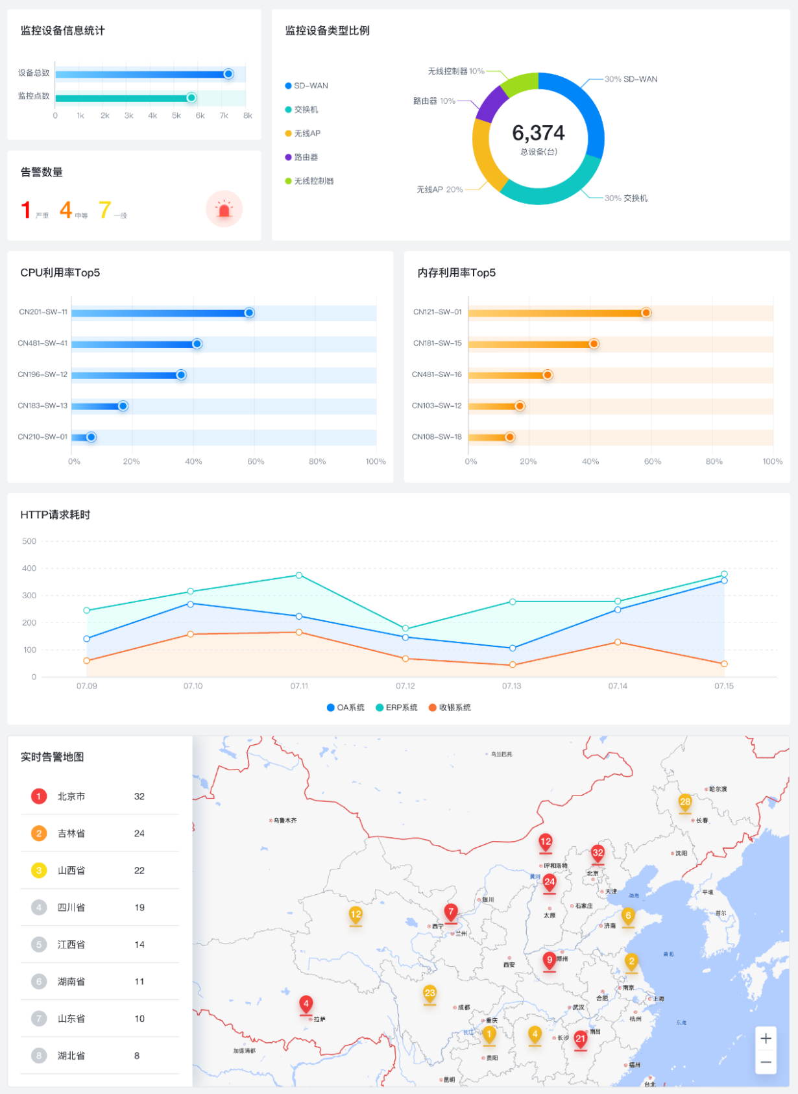Click the red alarm siren icon
Viewport: 798px width, 1094px height.
(x=224, y=209)
